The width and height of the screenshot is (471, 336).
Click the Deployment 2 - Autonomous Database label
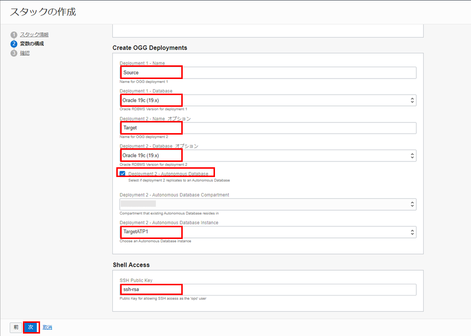(168, 174)
